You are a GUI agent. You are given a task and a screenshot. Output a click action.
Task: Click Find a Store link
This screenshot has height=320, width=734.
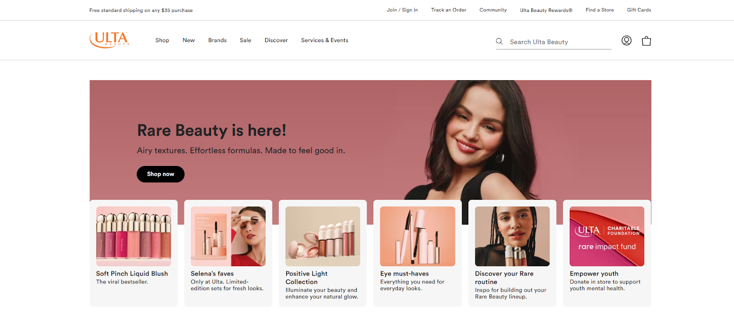[x=600, y=10]
